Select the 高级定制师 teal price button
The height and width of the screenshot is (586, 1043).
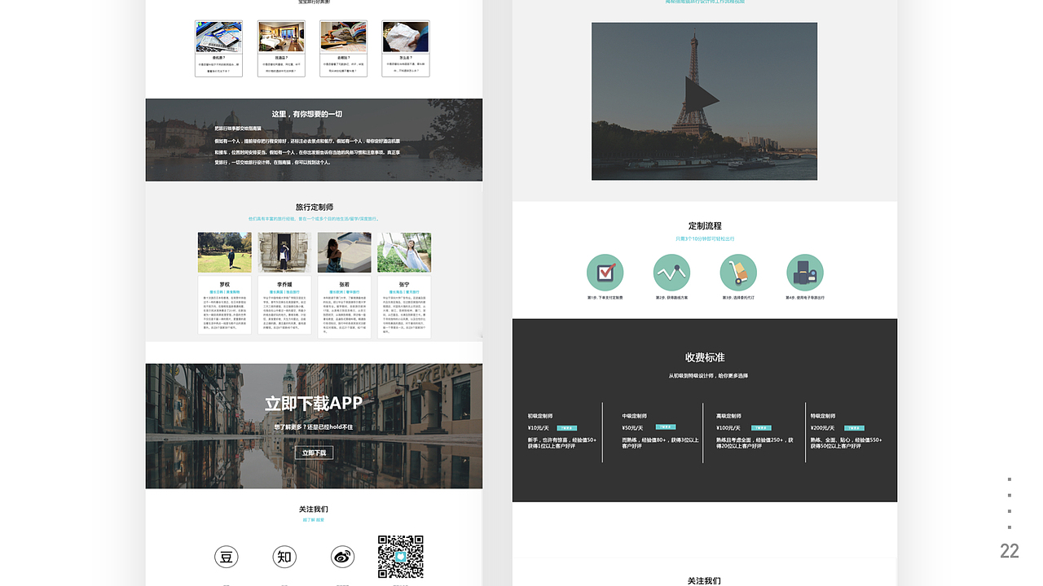pos(761,427)
